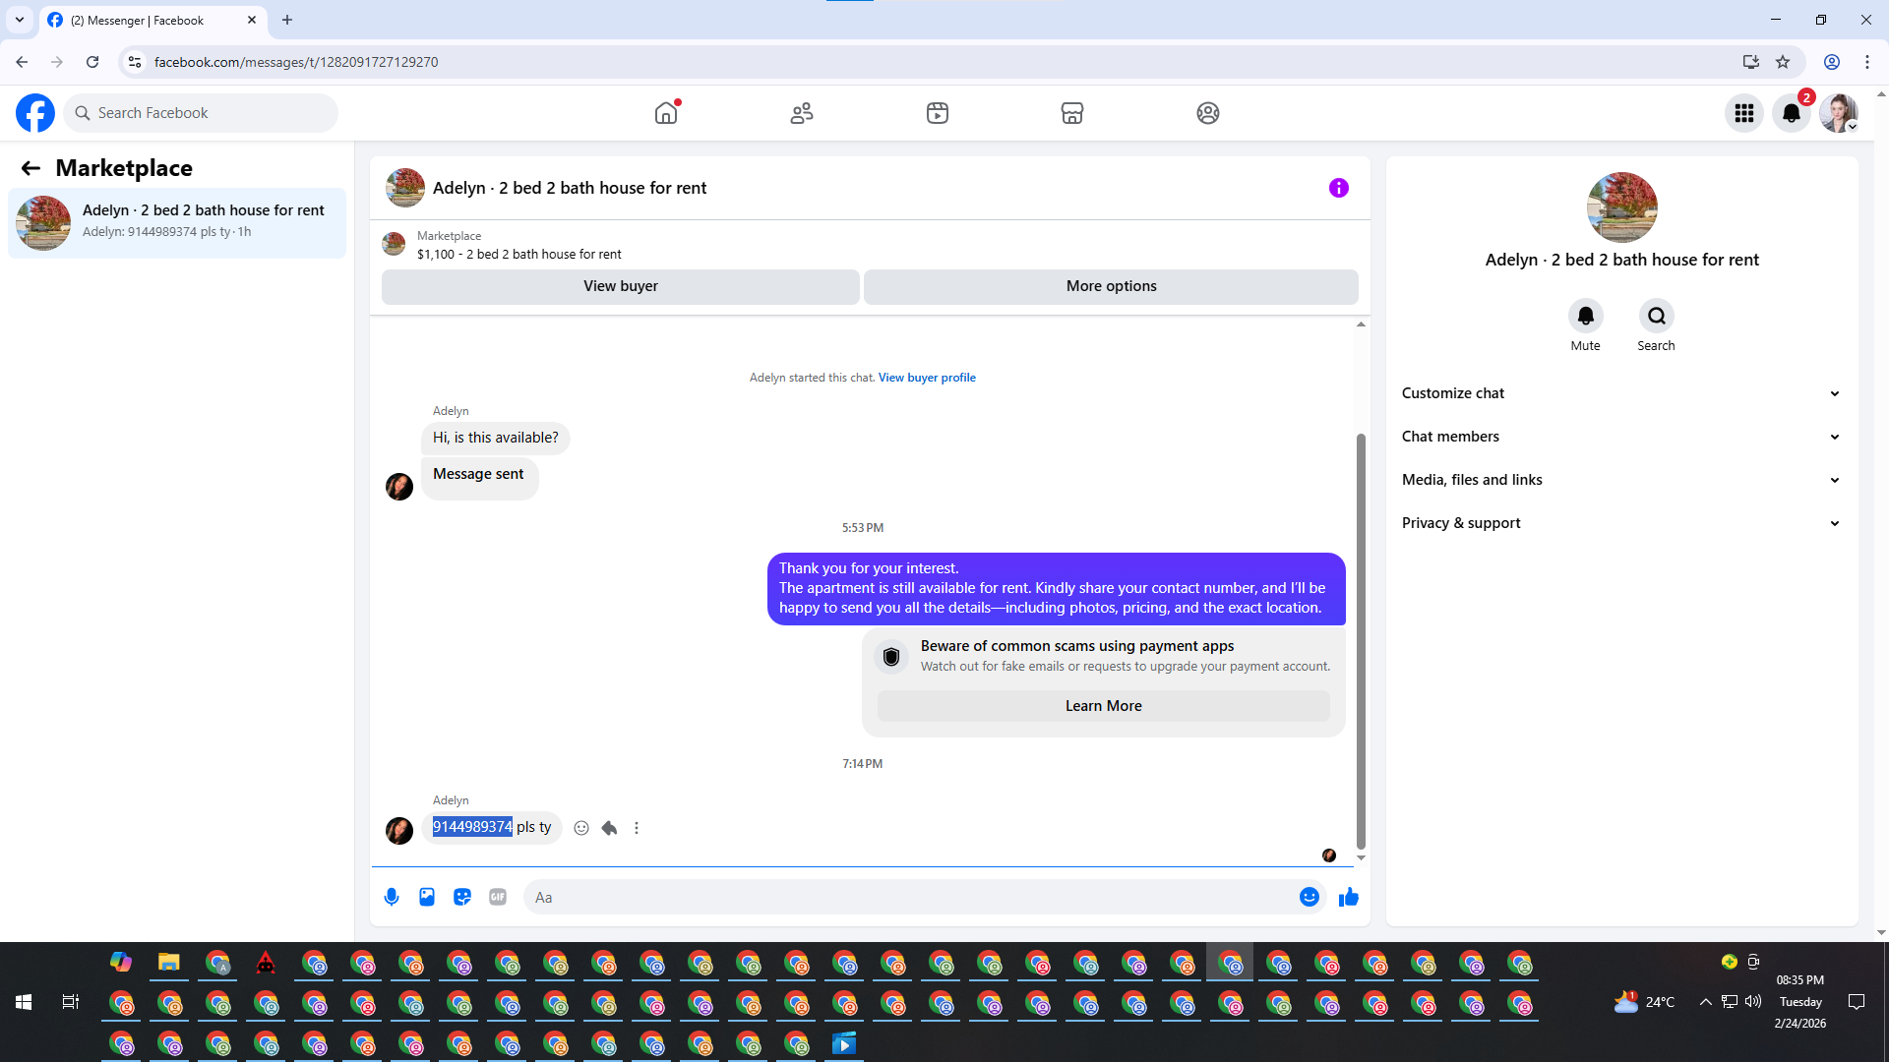Open the Marketplace tab in top navigation
This screenshot has height=1062, width=1889.
(1071, 113)
